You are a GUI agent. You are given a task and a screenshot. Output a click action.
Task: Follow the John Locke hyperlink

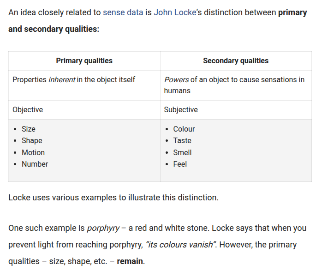(175, 12)
